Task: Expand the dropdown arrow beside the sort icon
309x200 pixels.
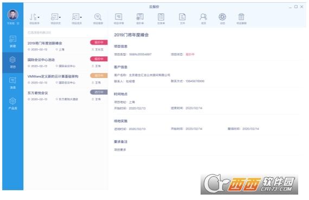Action: click(38, 17)
